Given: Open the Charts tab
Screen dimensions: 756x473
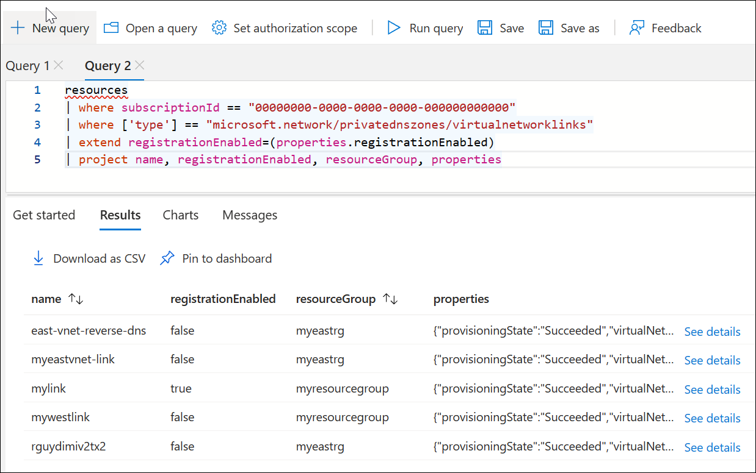Looking at the screenshot, I should pos(180,215).
